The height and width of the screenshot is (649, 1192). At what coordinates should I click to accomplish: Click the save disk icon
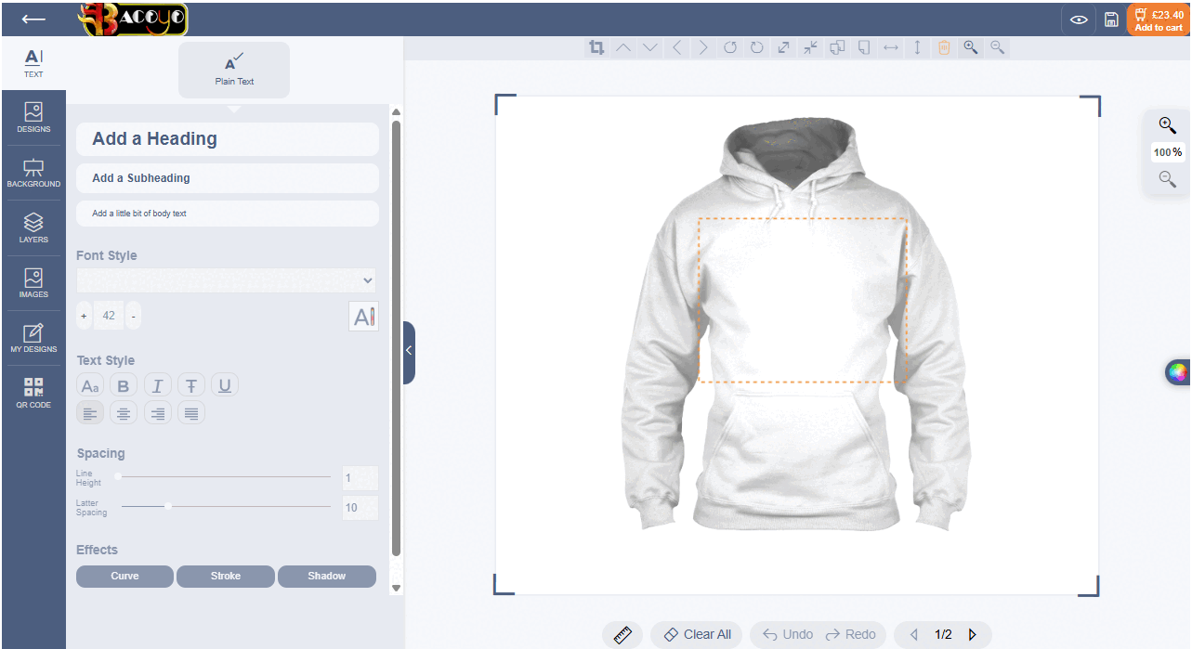[x=1111, y=19]
